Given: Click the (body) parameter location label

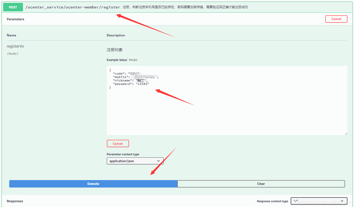Looking at the screenshot, I should [12, 54].
